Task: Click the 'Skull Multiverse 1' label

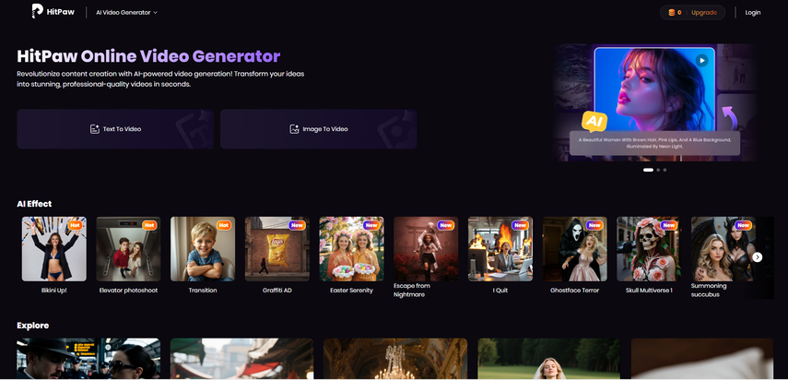Action: 650,290
